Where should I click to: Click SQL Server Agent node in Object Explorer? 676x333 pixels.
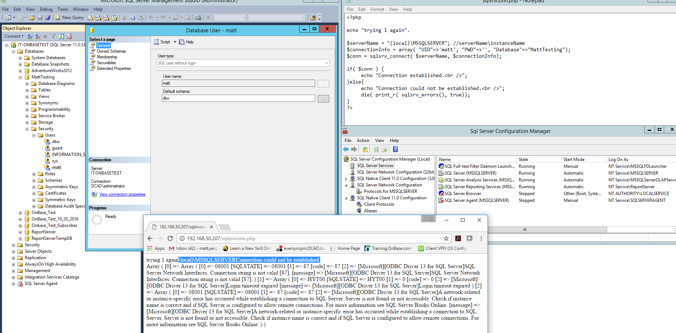click(x=41, y=284)
